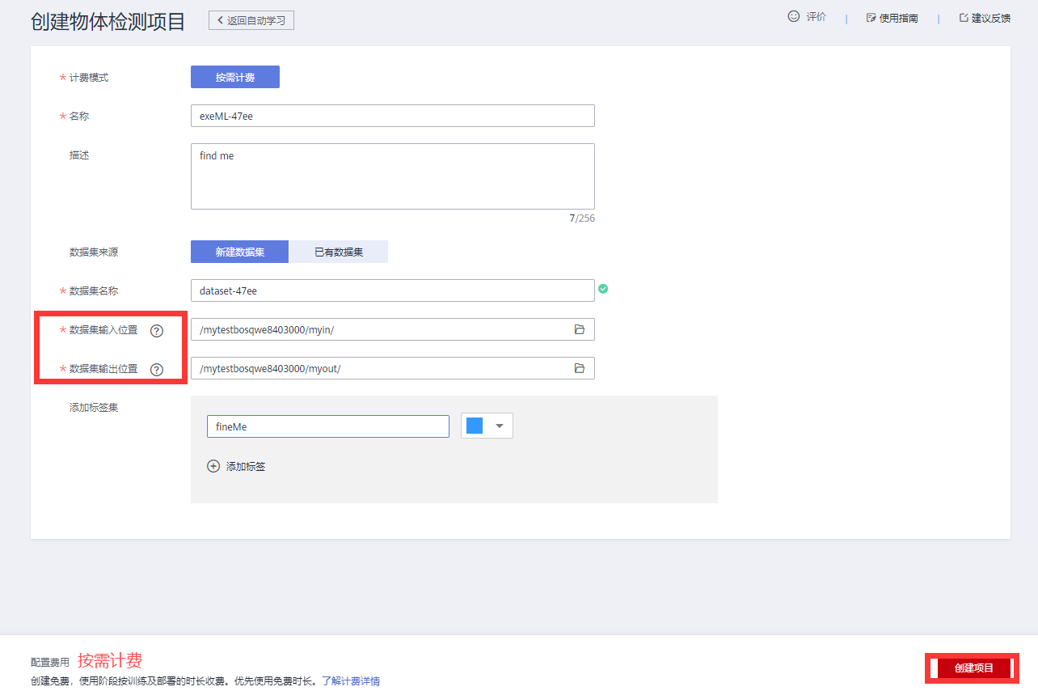Screen dimensions: 1038x691
Task: Open the label color dropdown arrow
Action: (x=500, y=426)
